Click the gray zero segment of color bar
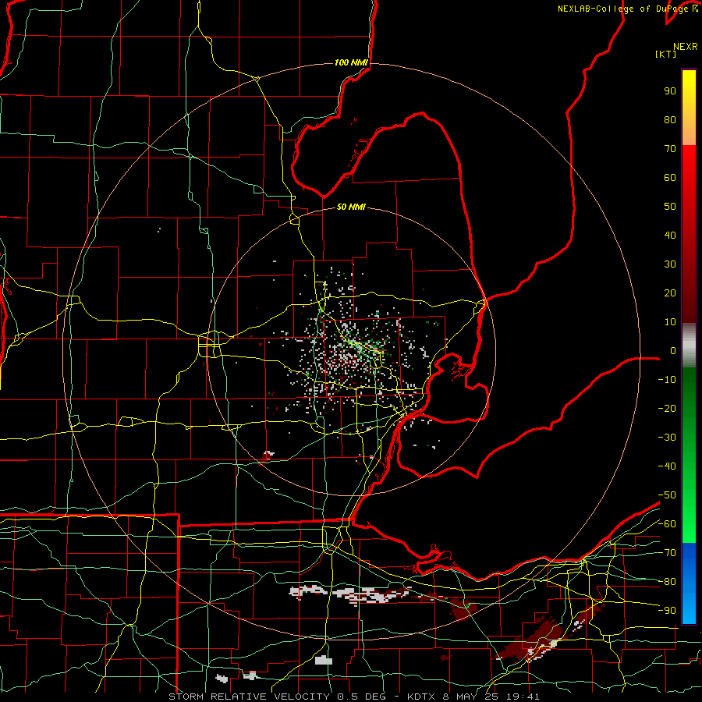 pos(689,346)
